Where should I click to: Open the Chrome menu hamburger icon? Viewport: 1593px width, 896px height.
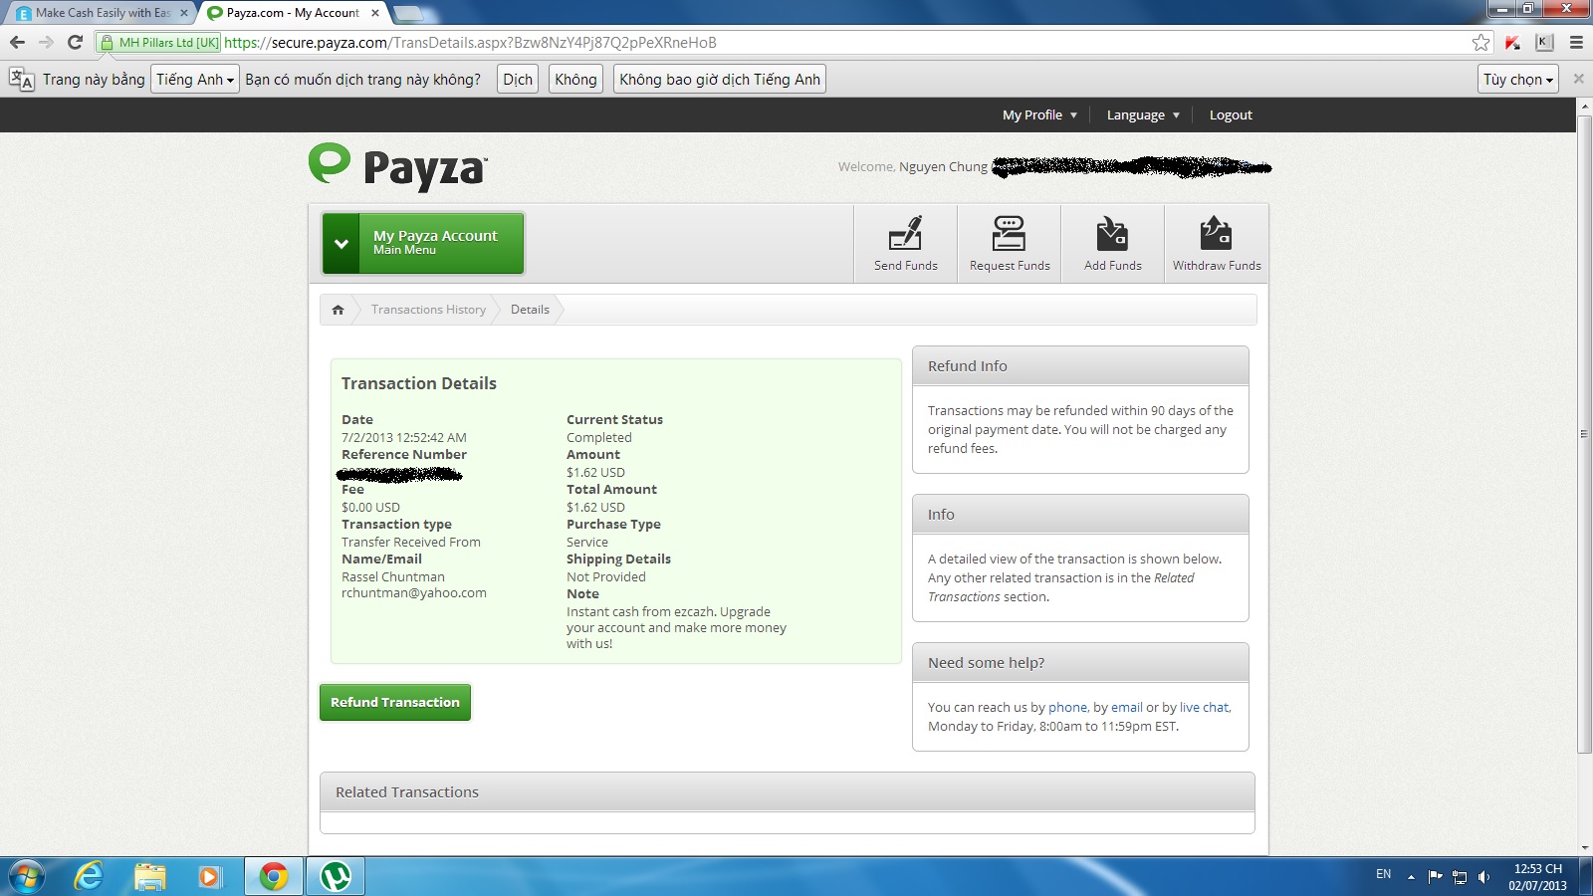(1576, 42)
